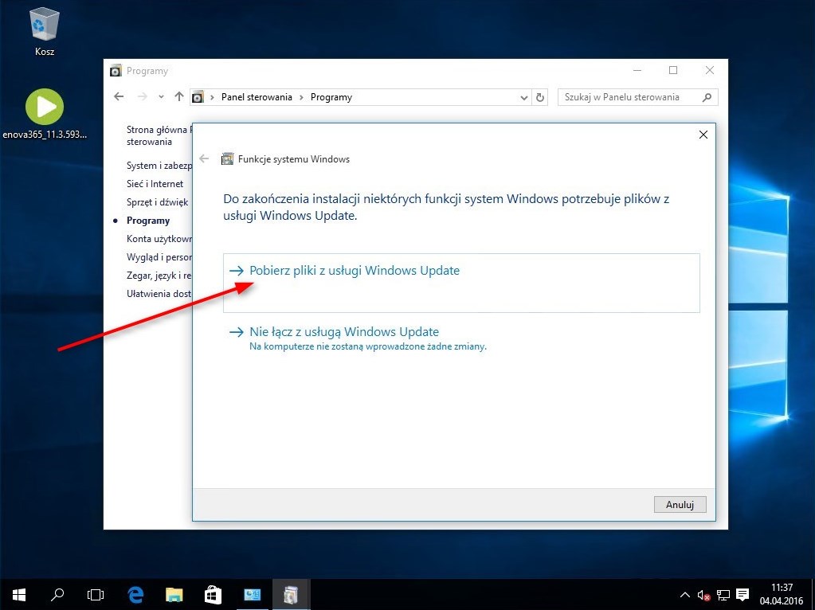The width and height of the screenshot is (815, 610).
Task: Expand the address bar history dropdown
Action: 523,98
